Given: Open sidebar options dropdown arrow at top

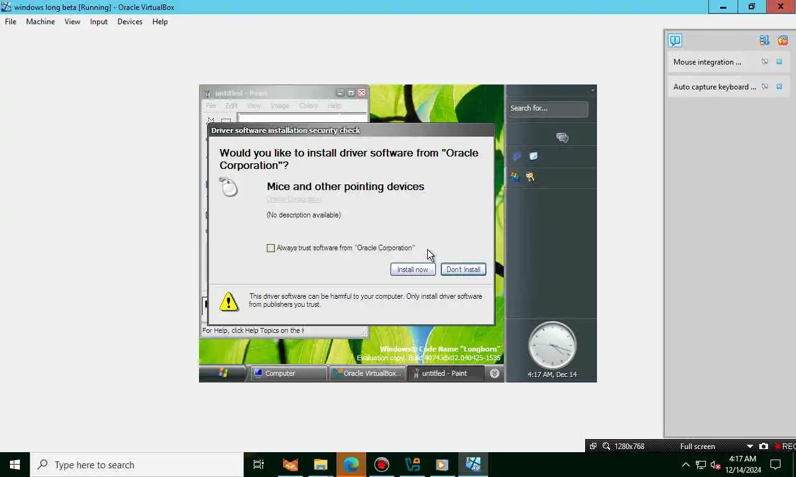Looking at the screenshot, I should (592, 91).
